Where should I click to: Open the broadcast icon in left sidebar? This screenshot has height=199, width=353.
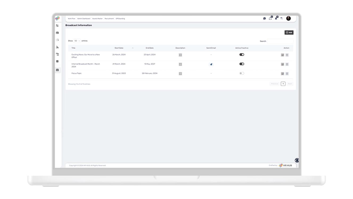(57, 70)
